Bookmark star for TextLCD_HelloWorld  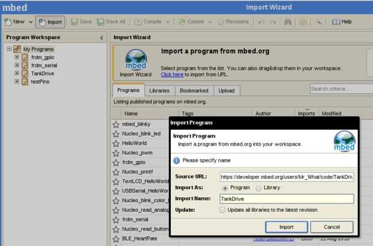(116, 181)
